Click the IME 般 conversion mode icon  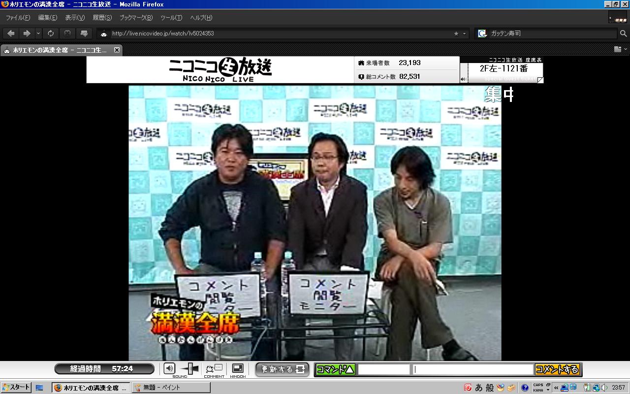(490, 388)
